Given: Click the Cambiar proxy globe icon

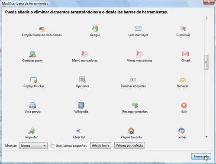Looking at the screenshot, I should [32, 54].
